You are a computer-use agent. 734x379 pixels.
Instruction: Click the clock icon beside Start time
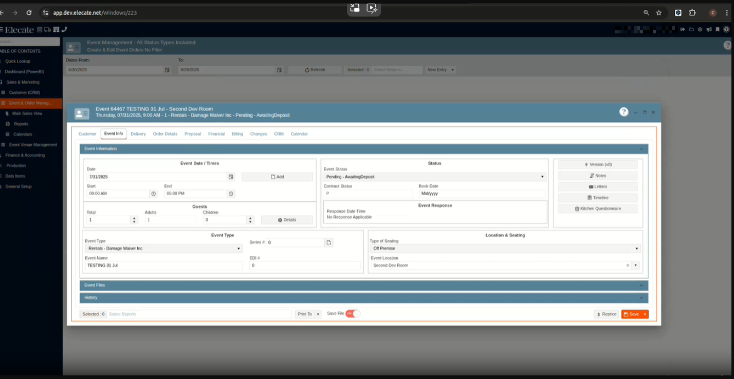pyautogui.click(x=153, y=194)
